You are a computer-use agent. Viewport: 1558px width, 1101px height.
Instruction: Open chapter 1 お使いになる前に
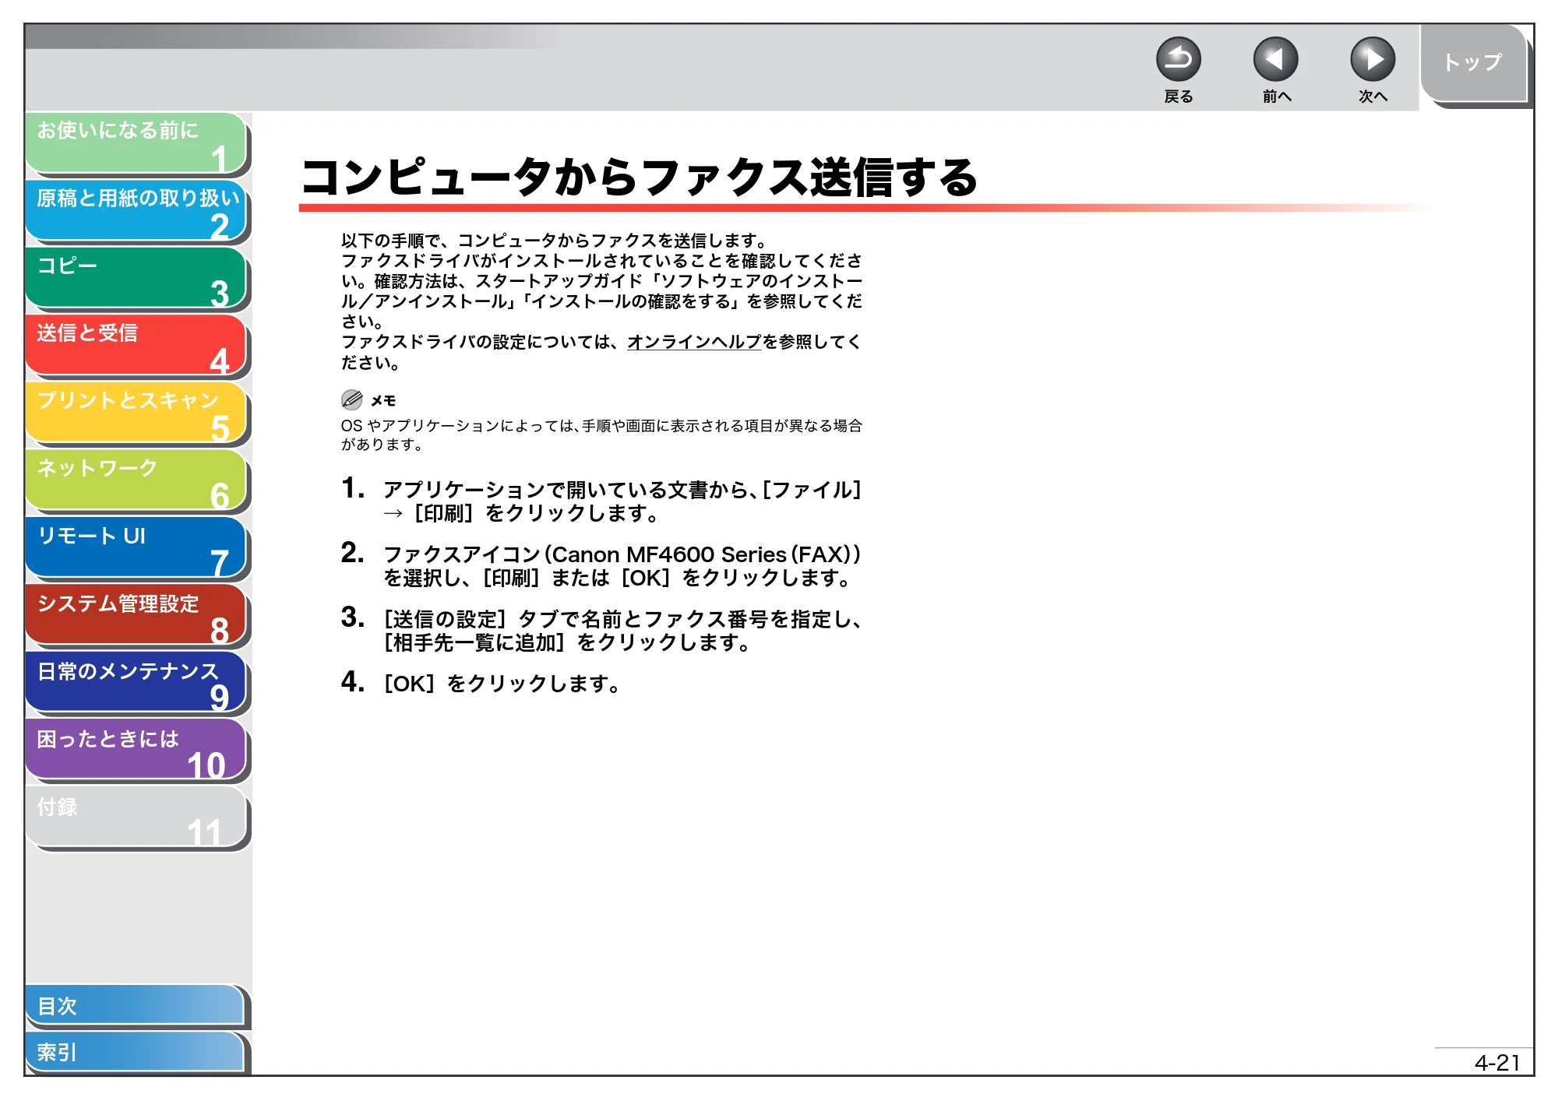point(136,143)
